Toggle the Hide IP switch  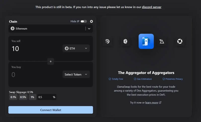(x=84, y=22)
